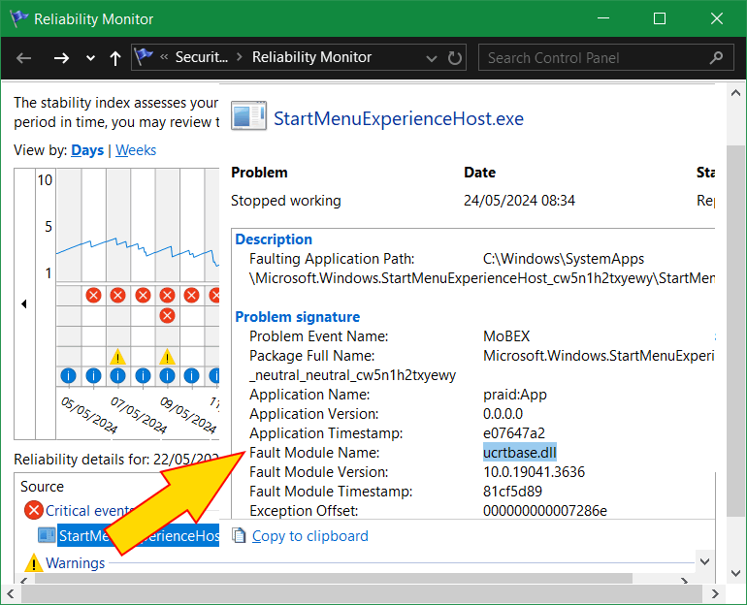This screenshot has height=605, width=747.
Task: Switch view to Days
Action: pyautogui.click(x=87, y=150)
